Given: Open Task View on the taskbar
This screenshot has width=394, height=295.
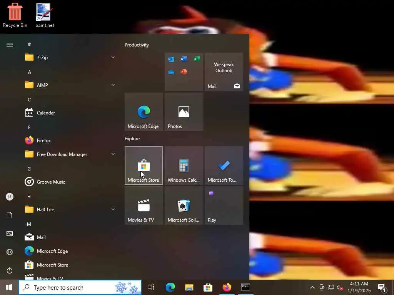Looking at the screenshot, I should click(x=151, y=287).
